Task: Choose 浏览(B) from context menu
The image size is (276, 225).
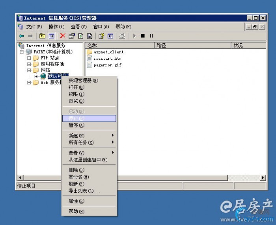Action: [89, 101]
